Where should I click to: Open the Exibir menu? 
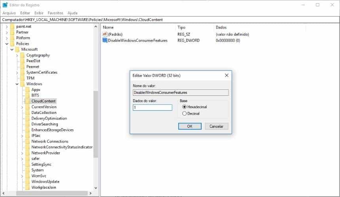(x=39, y=13)
